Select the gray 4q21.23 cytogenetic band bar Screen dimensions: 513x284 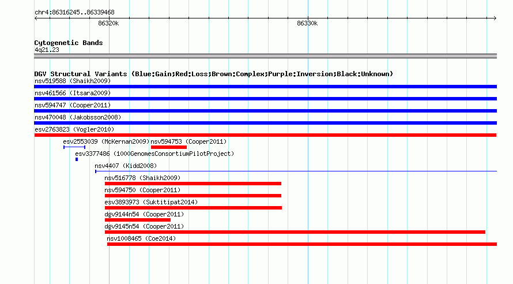point(265,56)
